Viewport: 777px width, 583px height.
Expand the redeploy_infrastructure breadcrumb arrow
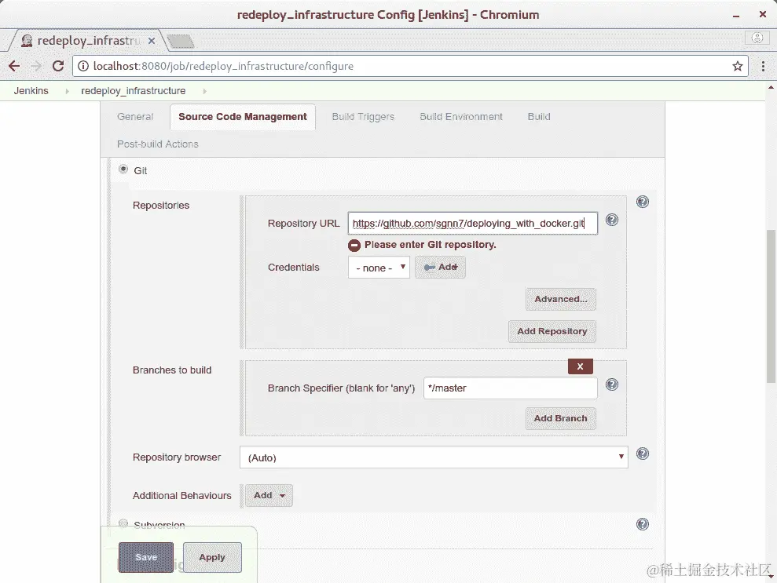click(204, 91)
